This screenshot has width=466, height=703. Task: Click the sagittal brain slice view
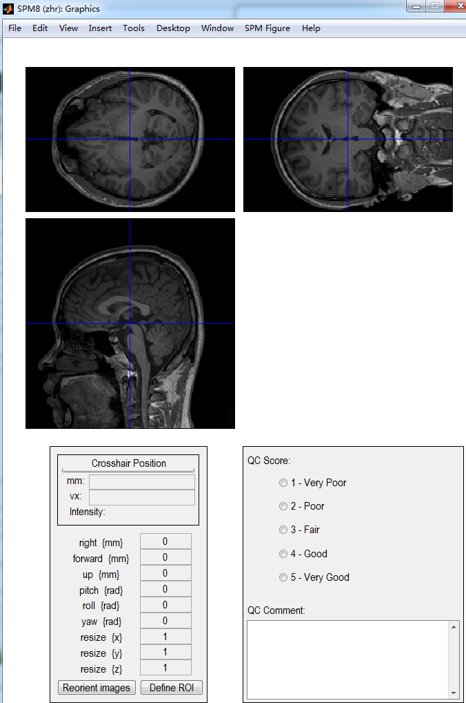(x=130, y=323)
